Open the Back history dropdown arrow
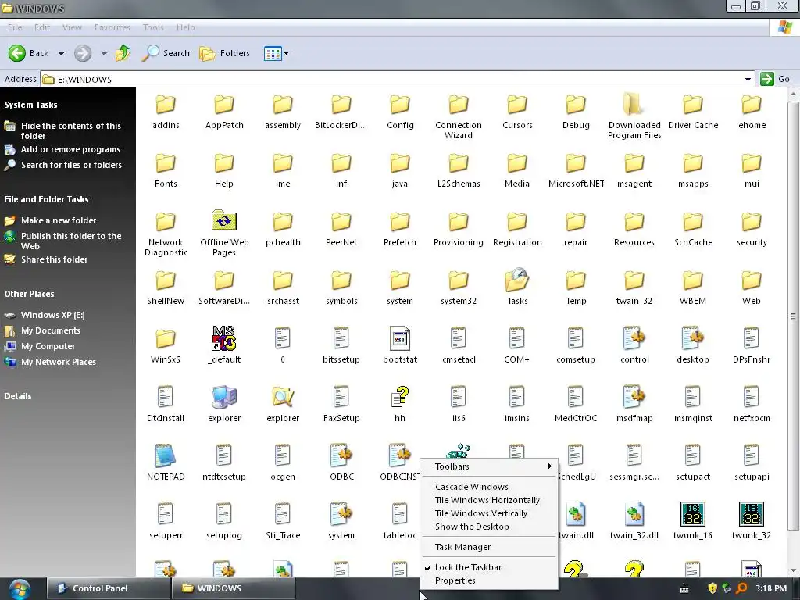This screenshot has height=600, width=800. 61,54
